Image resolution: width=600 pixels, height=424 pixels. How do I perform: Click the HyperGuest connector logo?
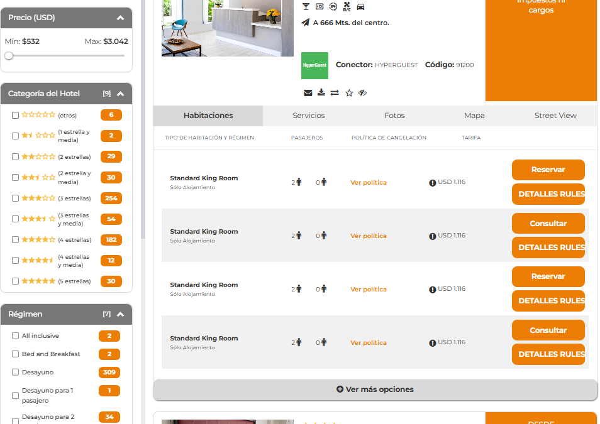pyautogui.click(x=314, y=65)
